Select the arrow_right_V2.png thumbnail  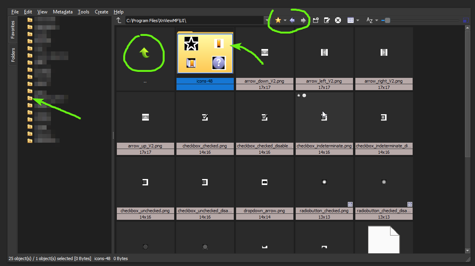point(384,58)
